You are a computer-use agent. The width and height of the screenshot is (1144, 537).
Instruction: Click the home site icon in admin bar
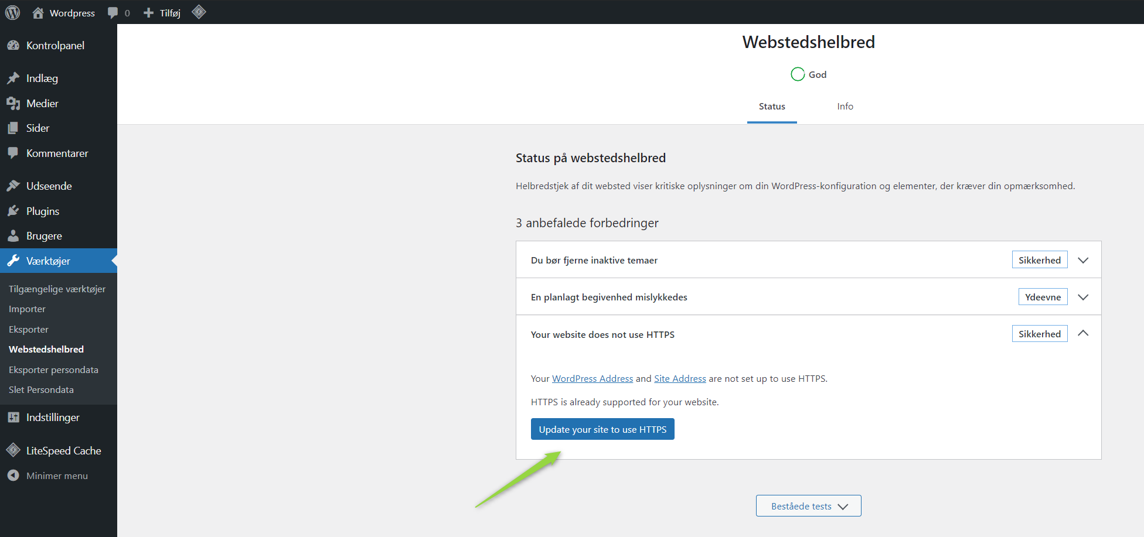pos(38,12)
